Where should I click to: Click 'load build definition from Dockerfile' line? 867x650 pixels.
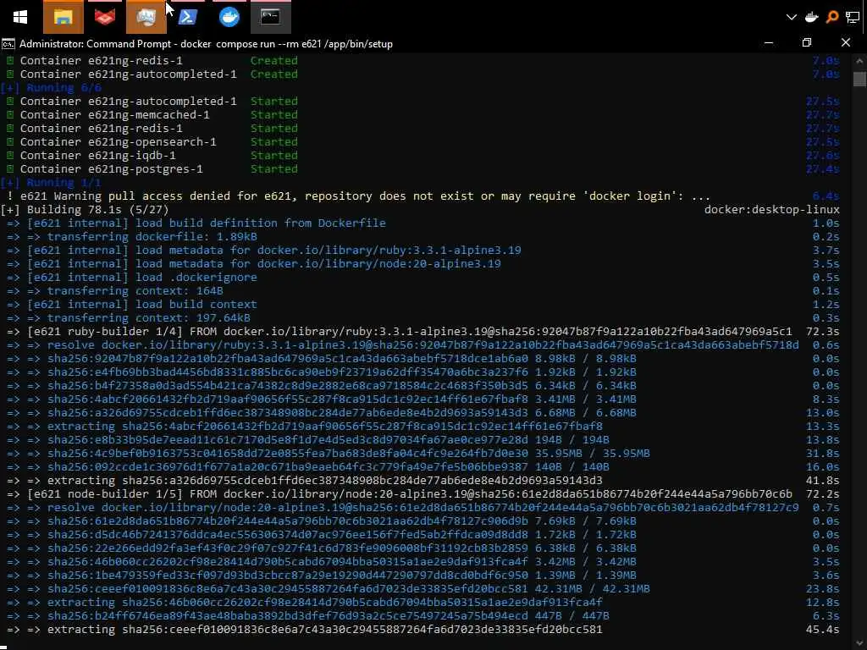(x=423, y=223)
